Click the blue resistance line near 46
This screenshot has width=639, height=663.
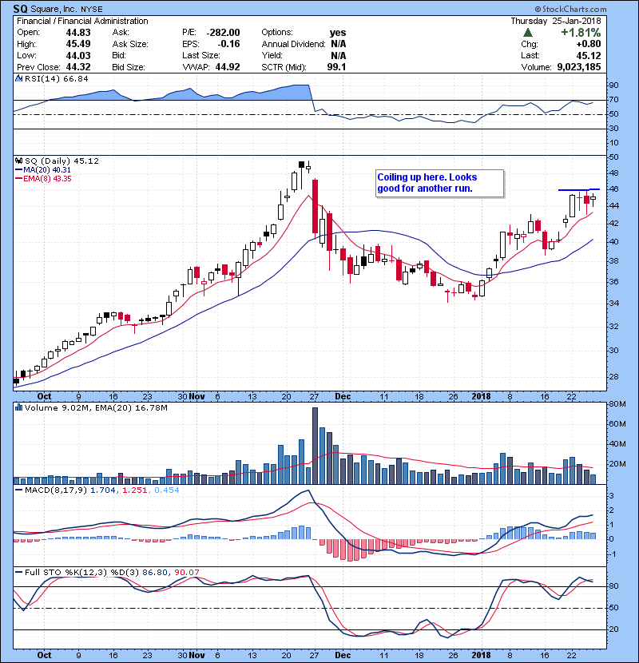click(579, 189)
